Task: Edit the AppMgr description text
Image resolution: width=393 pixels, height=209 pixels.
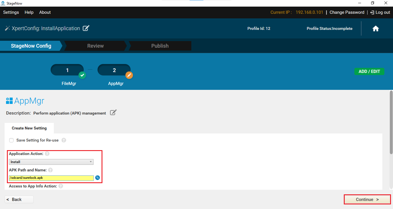Action: (x=113, y=113)
